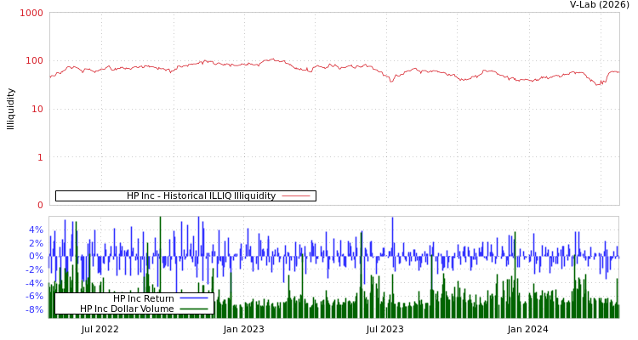
Task: Click the 0 label at upper chart bottom
Action: click(x=39, y=205)
